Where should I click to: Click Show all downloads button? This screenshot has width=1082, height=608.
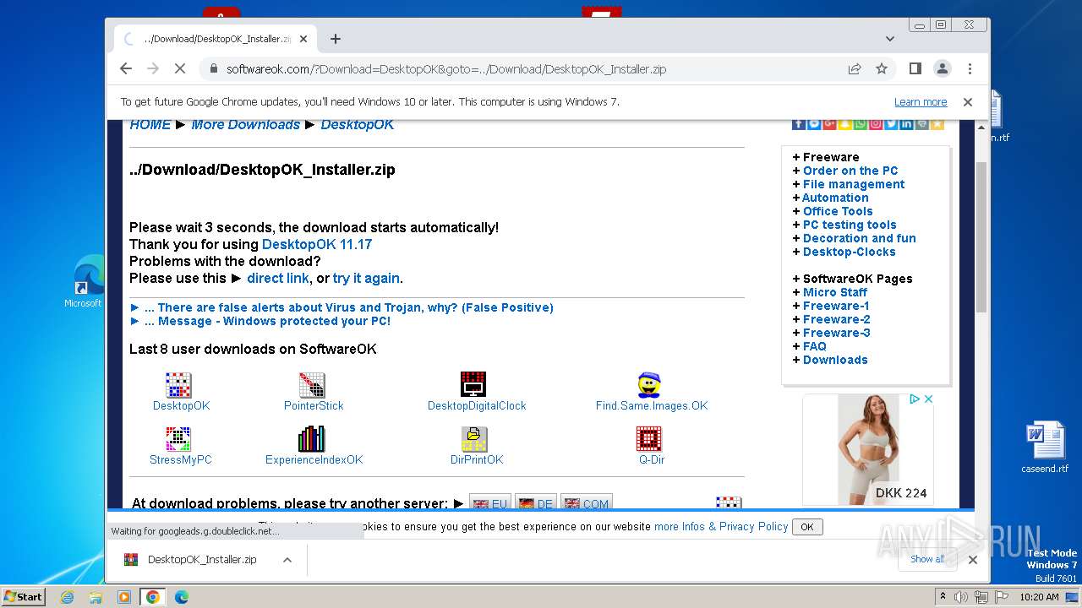pos(927,559)
